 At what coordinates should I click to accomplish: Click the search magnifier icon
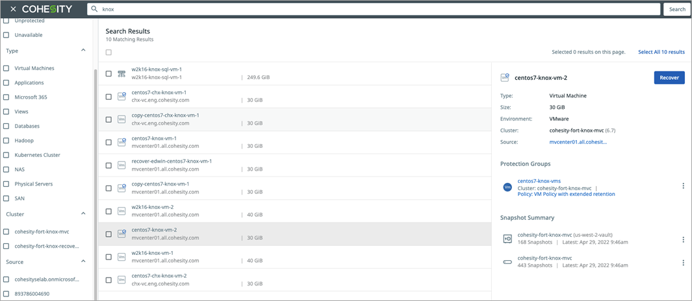[x=94, y=9]
